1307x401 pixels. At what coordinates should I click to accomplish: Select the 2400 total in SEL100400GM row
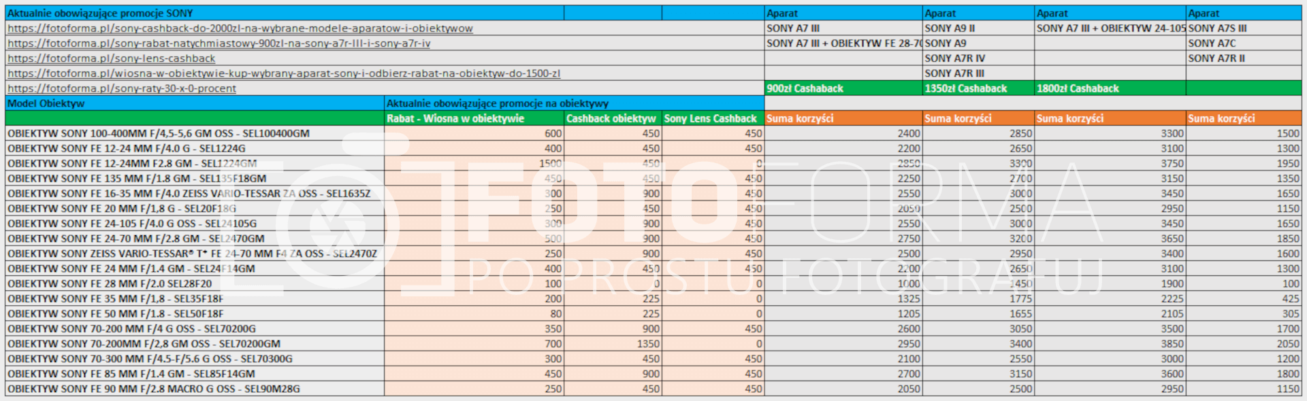click(x=843, y=133)
